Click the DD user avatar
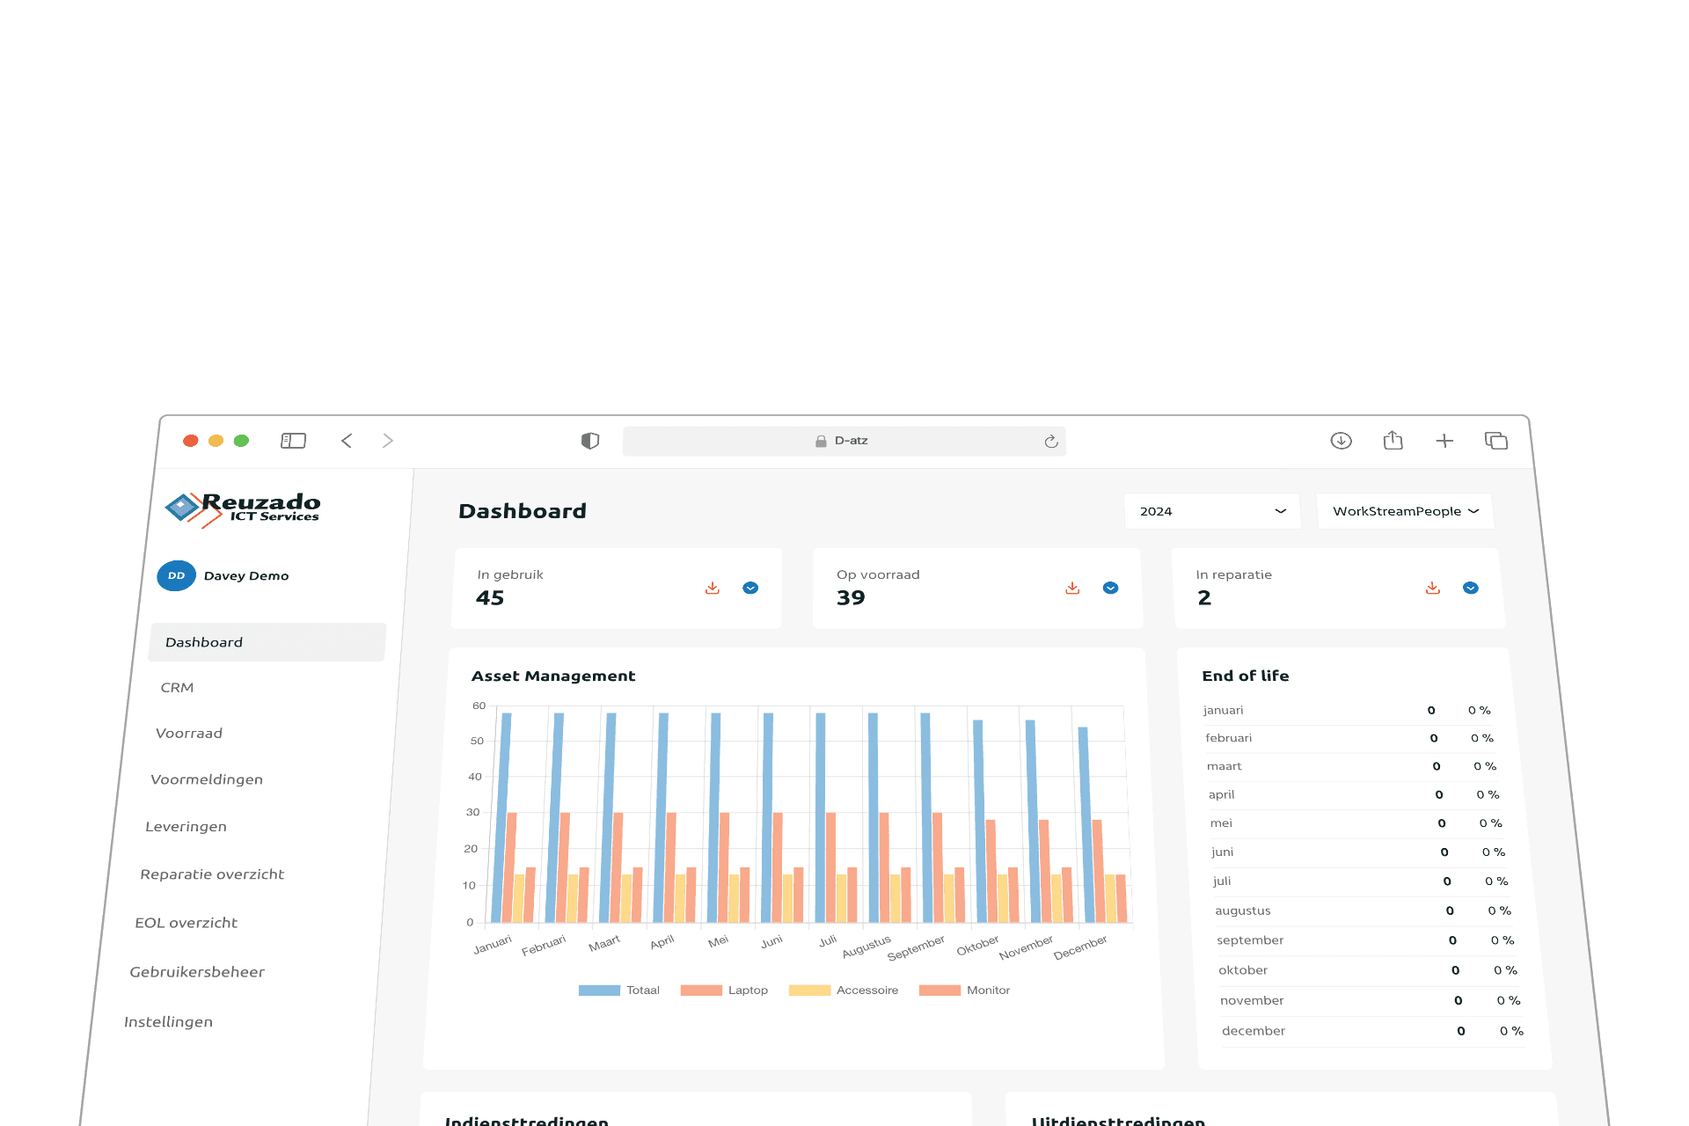The height and width of the screenshot is (1126, 1689). click(x=176, y=575)
